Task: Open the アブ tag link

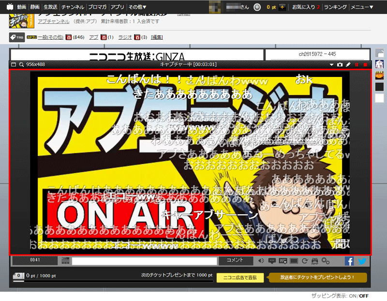Action: [x=93, y=37]
